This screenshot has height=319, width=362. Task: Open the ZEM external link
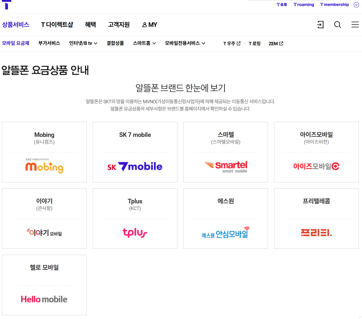[x=276, y=44]
